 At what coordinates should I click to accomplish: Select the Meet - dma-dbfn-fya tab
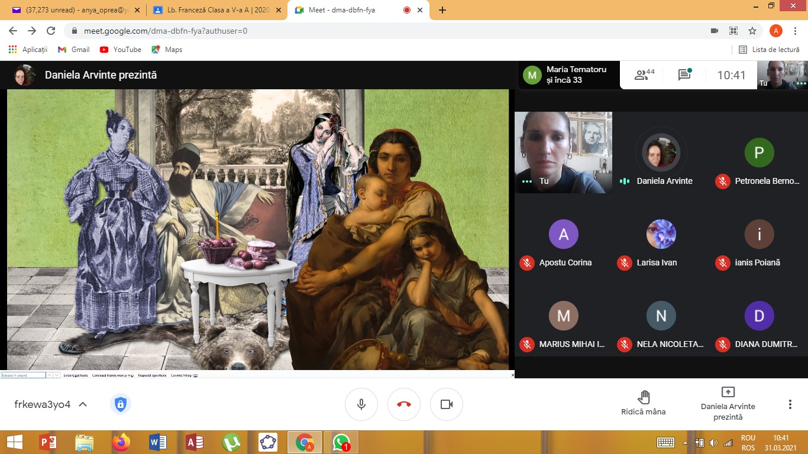tap(358, 10)
